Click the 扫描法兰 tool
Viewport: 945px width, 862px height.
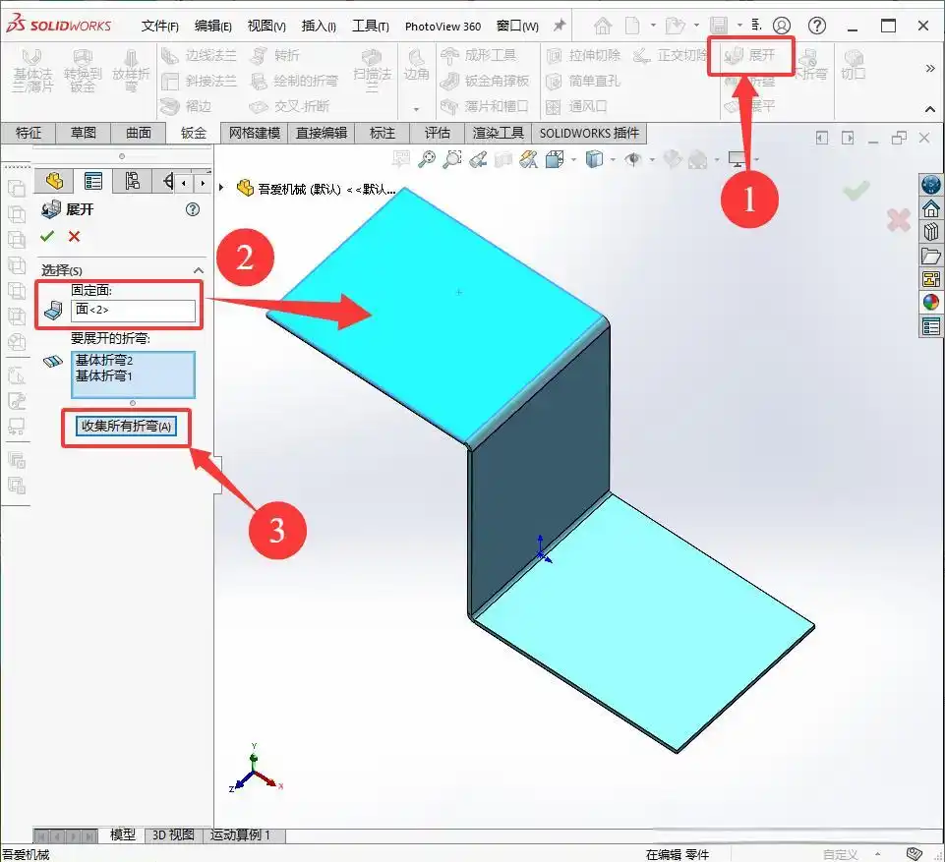click(372, 72)
